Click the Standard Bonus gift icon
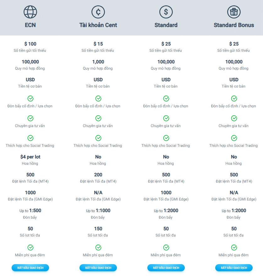The height and width of the screenshot is (277, 263). [234, 12]
